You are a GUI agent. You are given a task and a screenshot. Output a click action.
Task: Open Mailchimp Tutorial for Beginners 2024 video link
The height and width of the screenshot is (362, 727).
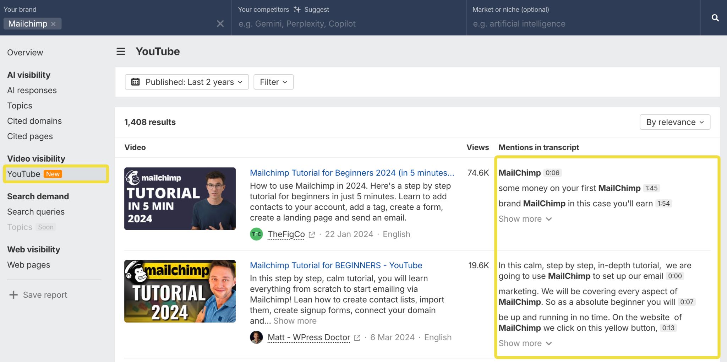pyautogui.click(x=352, y=173)
